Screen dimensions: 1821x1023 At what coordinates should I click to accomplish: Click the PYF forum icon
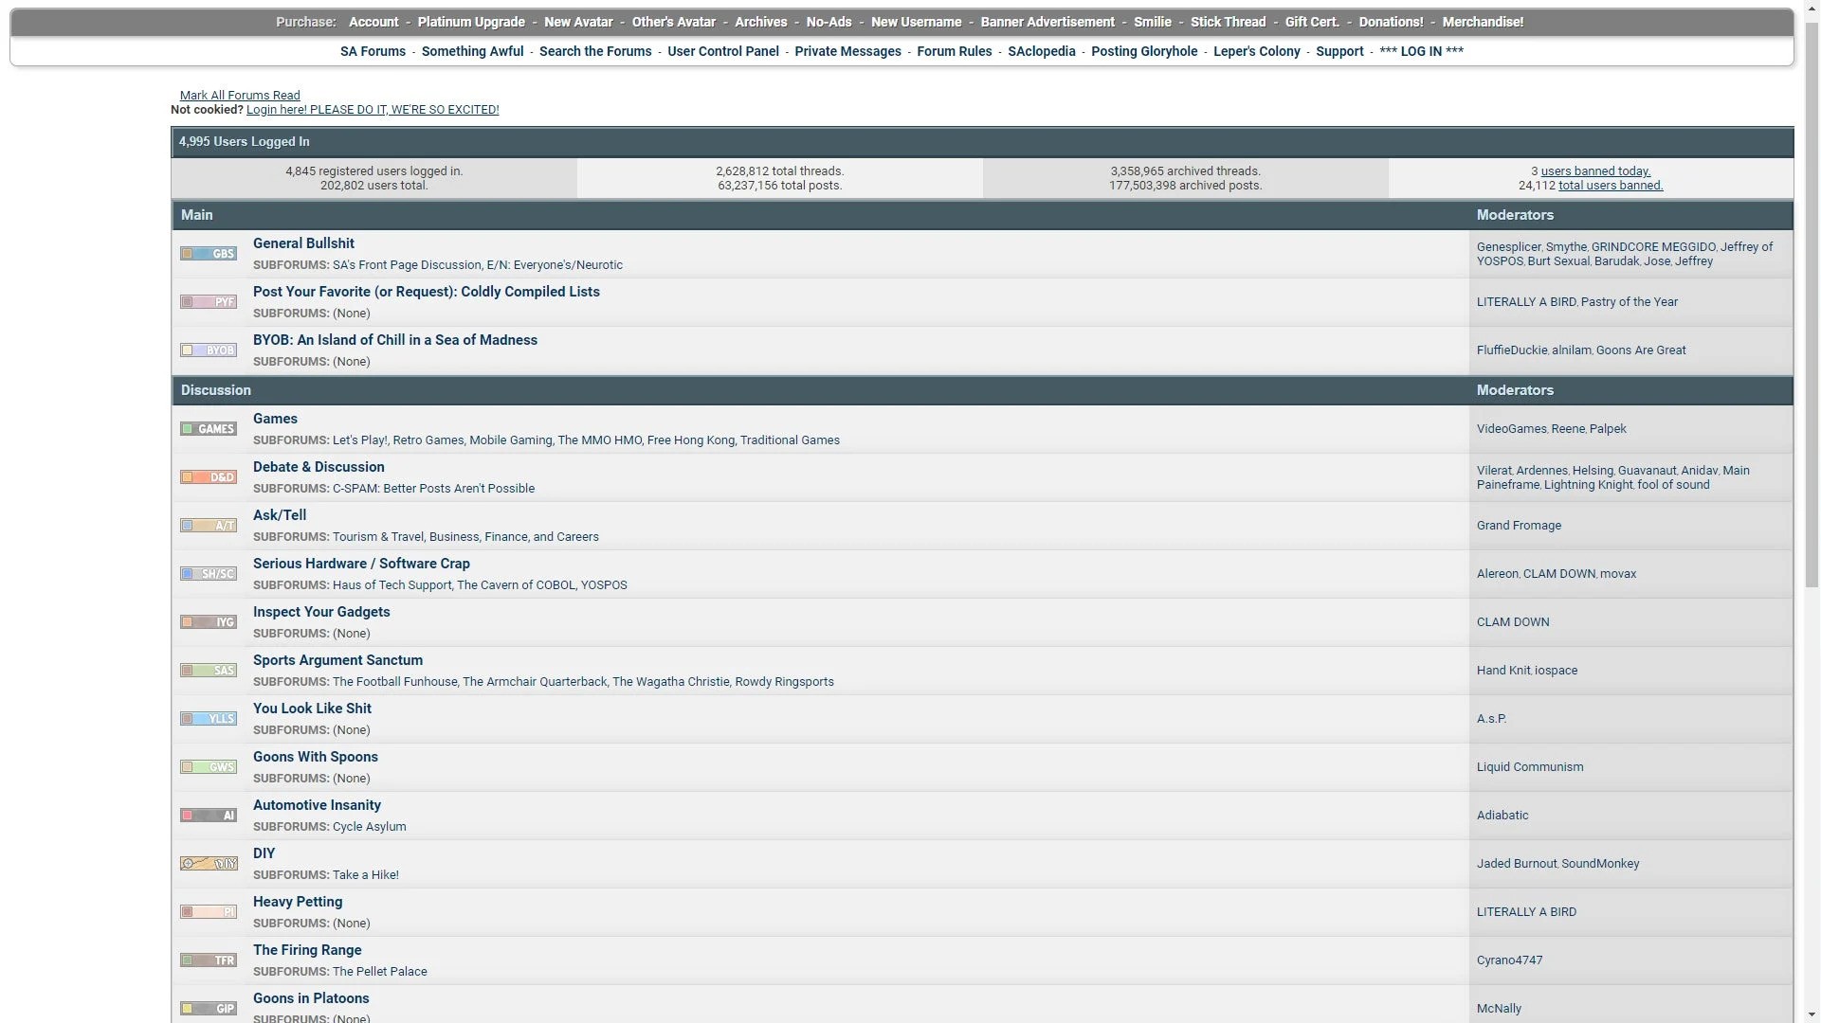[x=209, y=302]
